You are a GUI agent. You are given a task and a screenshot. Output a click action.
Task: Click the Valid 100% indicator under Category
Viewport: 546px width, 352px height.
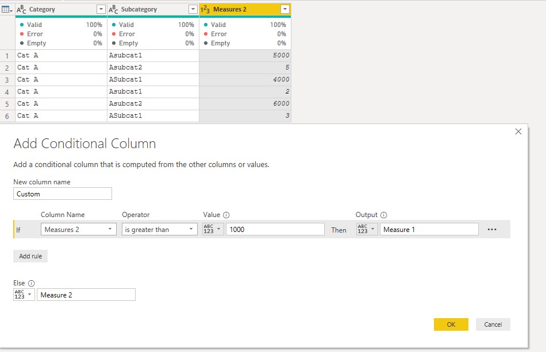[x=61, y=25]
